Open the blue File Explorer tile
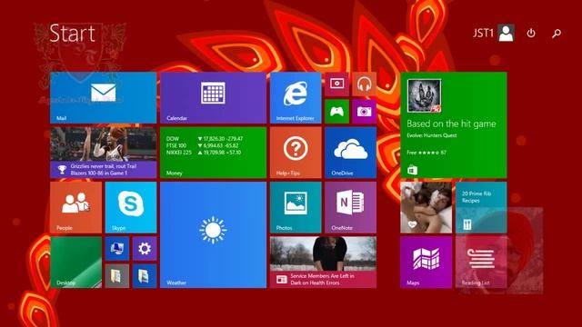The width and height of the screenshot is (582, 327). [145, 276]
